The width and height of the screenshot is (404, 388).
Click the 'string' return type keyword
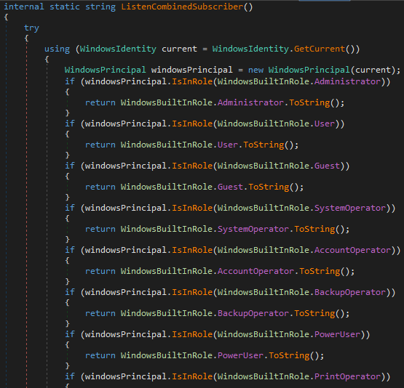[100, 7]
